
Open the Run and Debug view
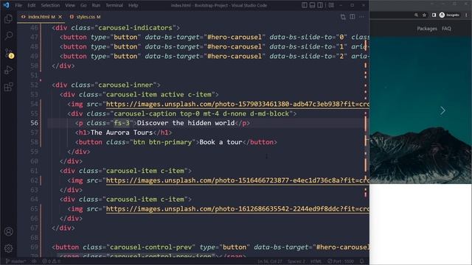click(8, 70)
